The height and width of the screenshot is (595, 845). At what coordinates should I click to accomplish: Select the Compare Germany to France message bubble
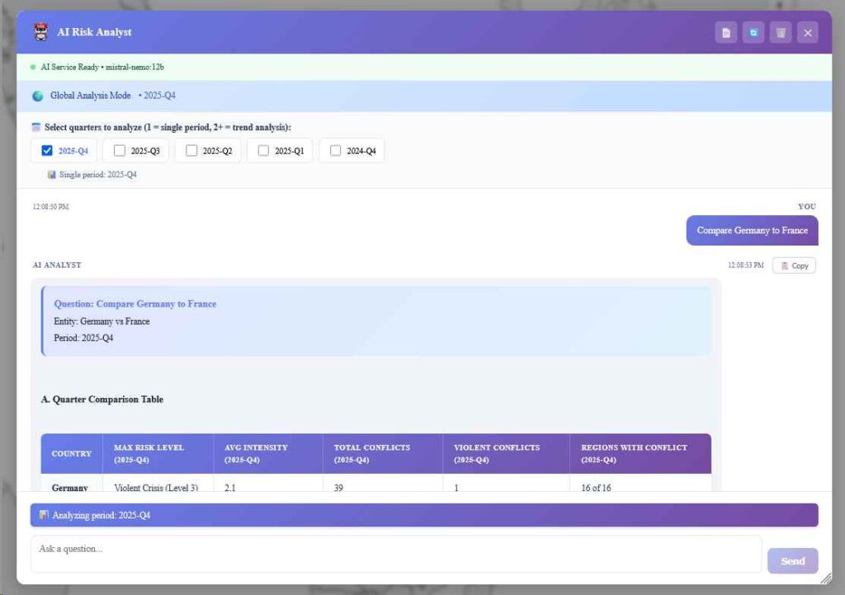752,230
